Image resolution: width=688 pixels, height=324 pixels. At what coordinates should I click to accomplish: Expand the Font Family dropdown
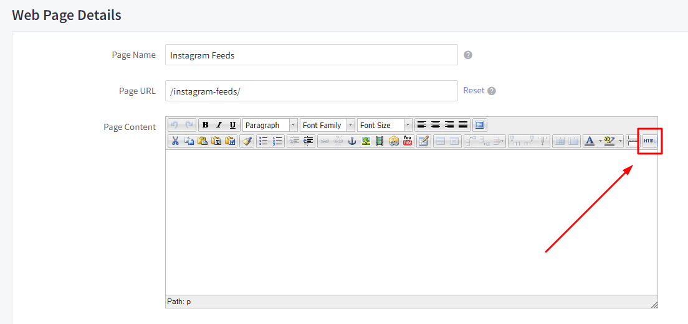(x=327, y=125)
